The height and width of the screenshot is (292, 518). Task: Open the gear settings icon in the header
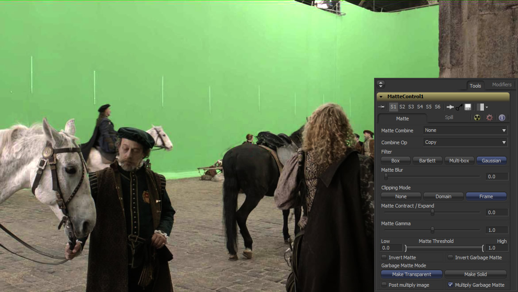point(489,118)
